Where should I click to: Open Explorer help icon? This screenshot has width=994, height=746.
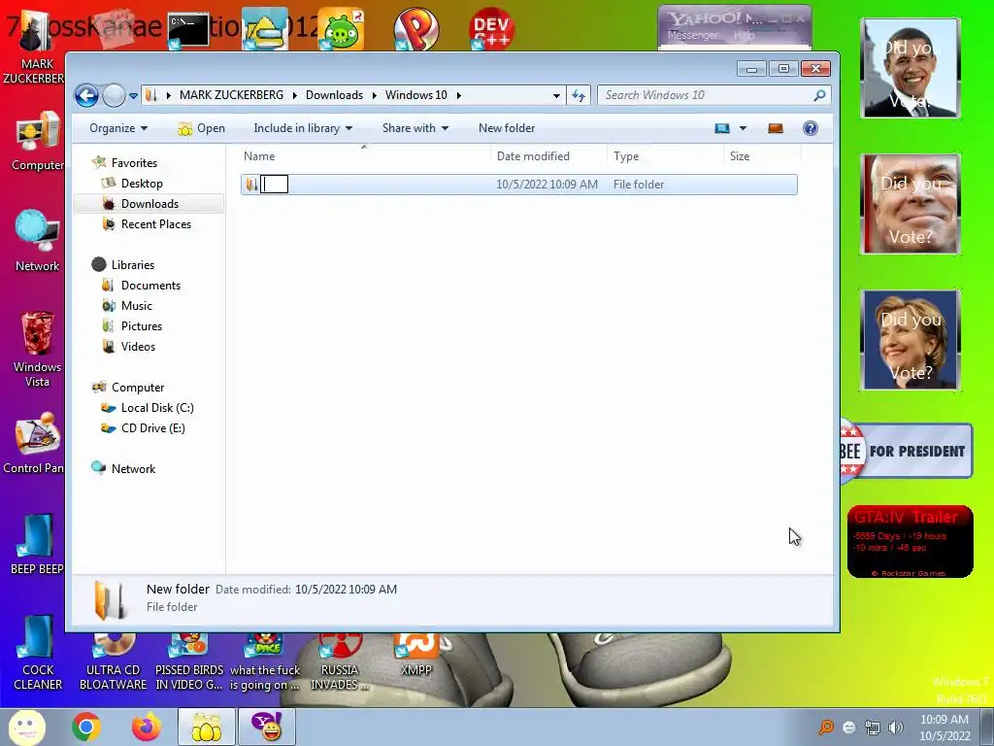[811, 128]
